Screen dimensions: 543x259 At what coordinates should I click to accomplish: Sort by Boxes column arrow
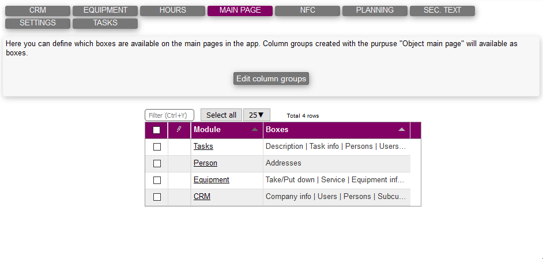tap(402, 130)
